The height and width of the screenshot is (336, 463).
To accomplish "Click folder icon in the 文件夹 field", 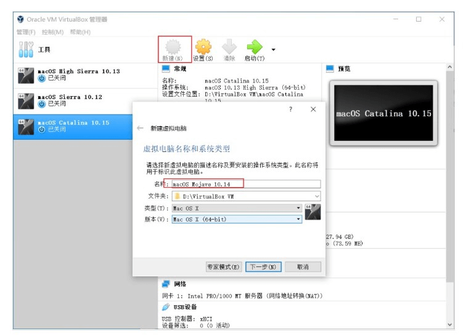I will (177, 196).
